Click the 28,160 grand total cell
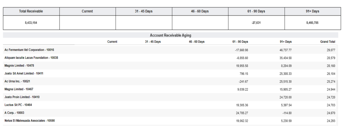The height and width of the screenshot is (126, 344). (331, 66)
